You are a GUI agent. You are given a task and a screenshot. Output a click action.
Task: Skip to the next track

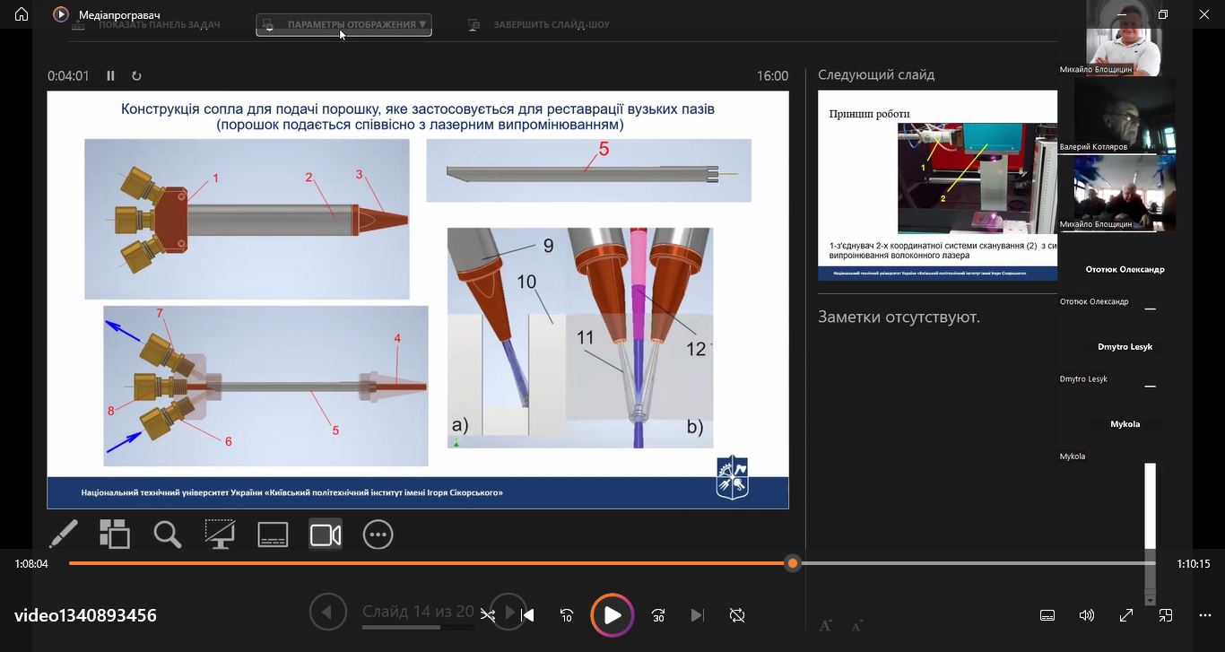[698, 615]
